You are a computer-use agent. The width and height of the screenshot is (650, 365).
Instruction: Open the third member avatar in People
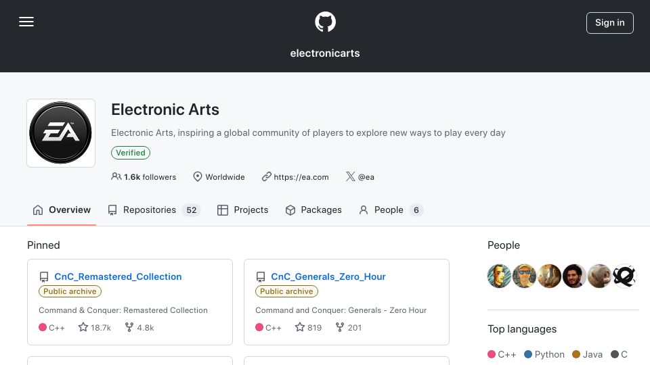[549, 276]
